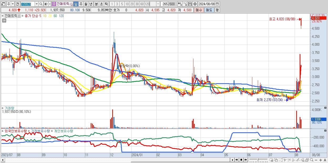Expand the stock code history dropdown
Image resolution: width=328 pixels, height=163 pixels.
[37, 4]
